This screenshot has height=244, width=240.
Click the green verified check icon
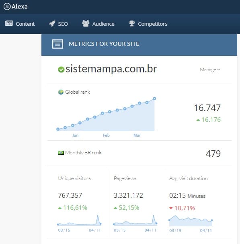pyautogui.click(x=61, y=70)
